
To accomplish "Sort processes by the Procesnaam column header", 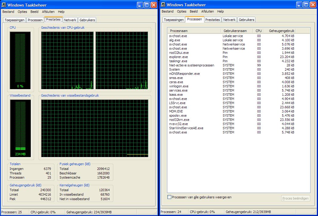I will 194,31.
